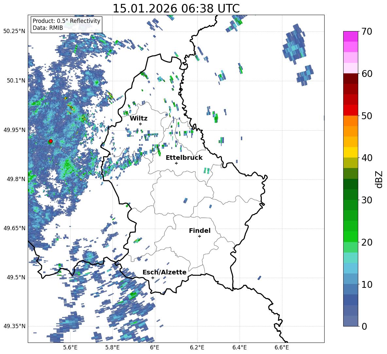
Task: Click the Findel station label
Action: tap(200, 231)
